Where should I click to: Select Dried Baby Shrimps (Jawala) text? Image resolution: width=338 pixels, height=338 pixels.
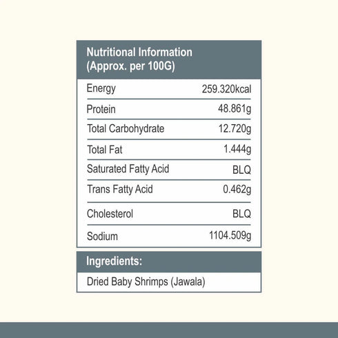pyautogui.click(x=146, y=282)
